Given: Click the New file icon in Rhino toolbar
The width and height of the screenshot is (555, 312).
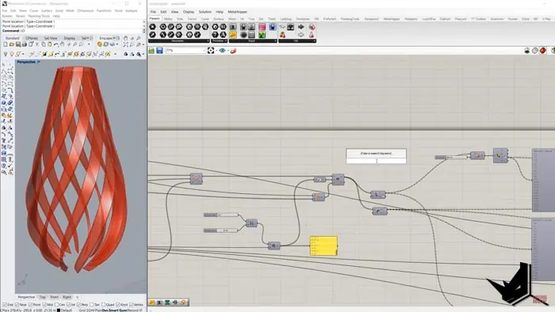Looking at the screenshot, I should 6,44.
